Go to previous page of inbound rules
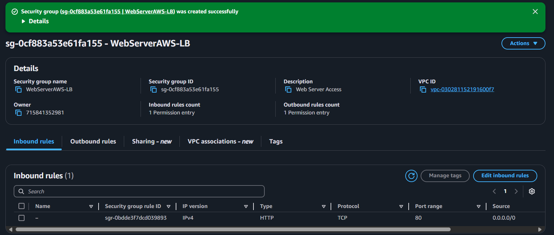Image resolution: width=554 pixels, height=235 pixels. pyautogui.click(x=494, y=191)
